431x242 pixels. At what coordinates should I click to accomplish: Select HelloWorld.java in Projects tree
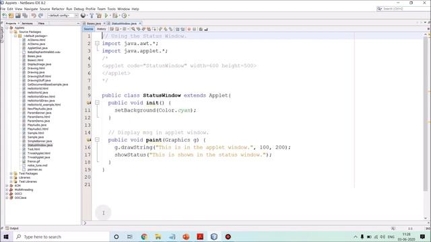[x=38, y=93]
